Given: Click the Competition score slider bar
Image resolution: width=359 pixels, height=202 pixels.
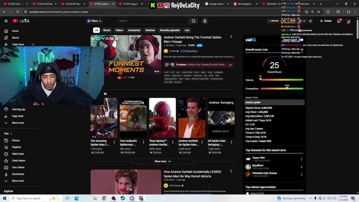Looking at the screenshot, I should [282, 89].
